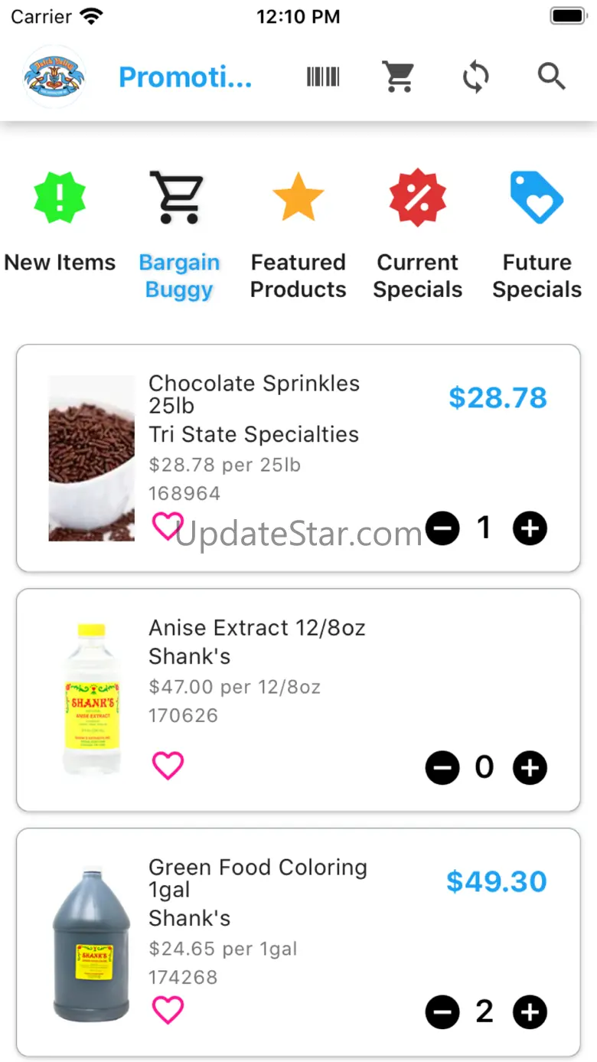Add one Anise Extract with plus
Image resolution: width=597 pixels, height=1062 pixels.
(530, 768)
